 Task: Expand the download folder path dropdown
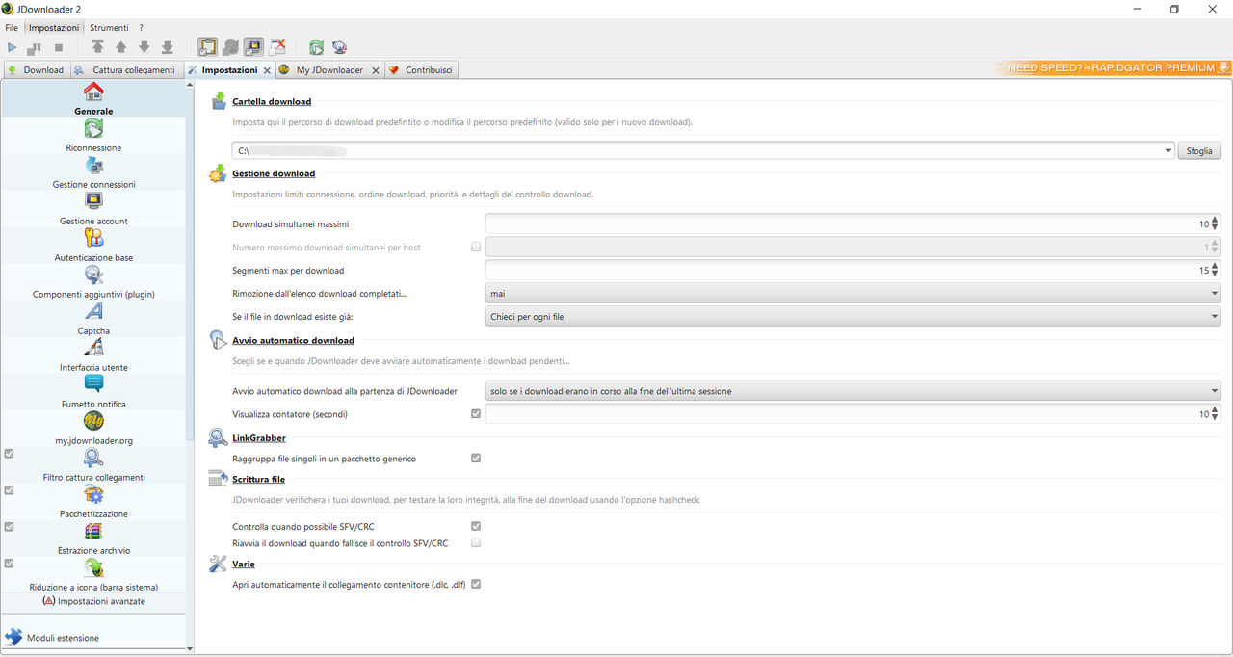pos(1168,151)
